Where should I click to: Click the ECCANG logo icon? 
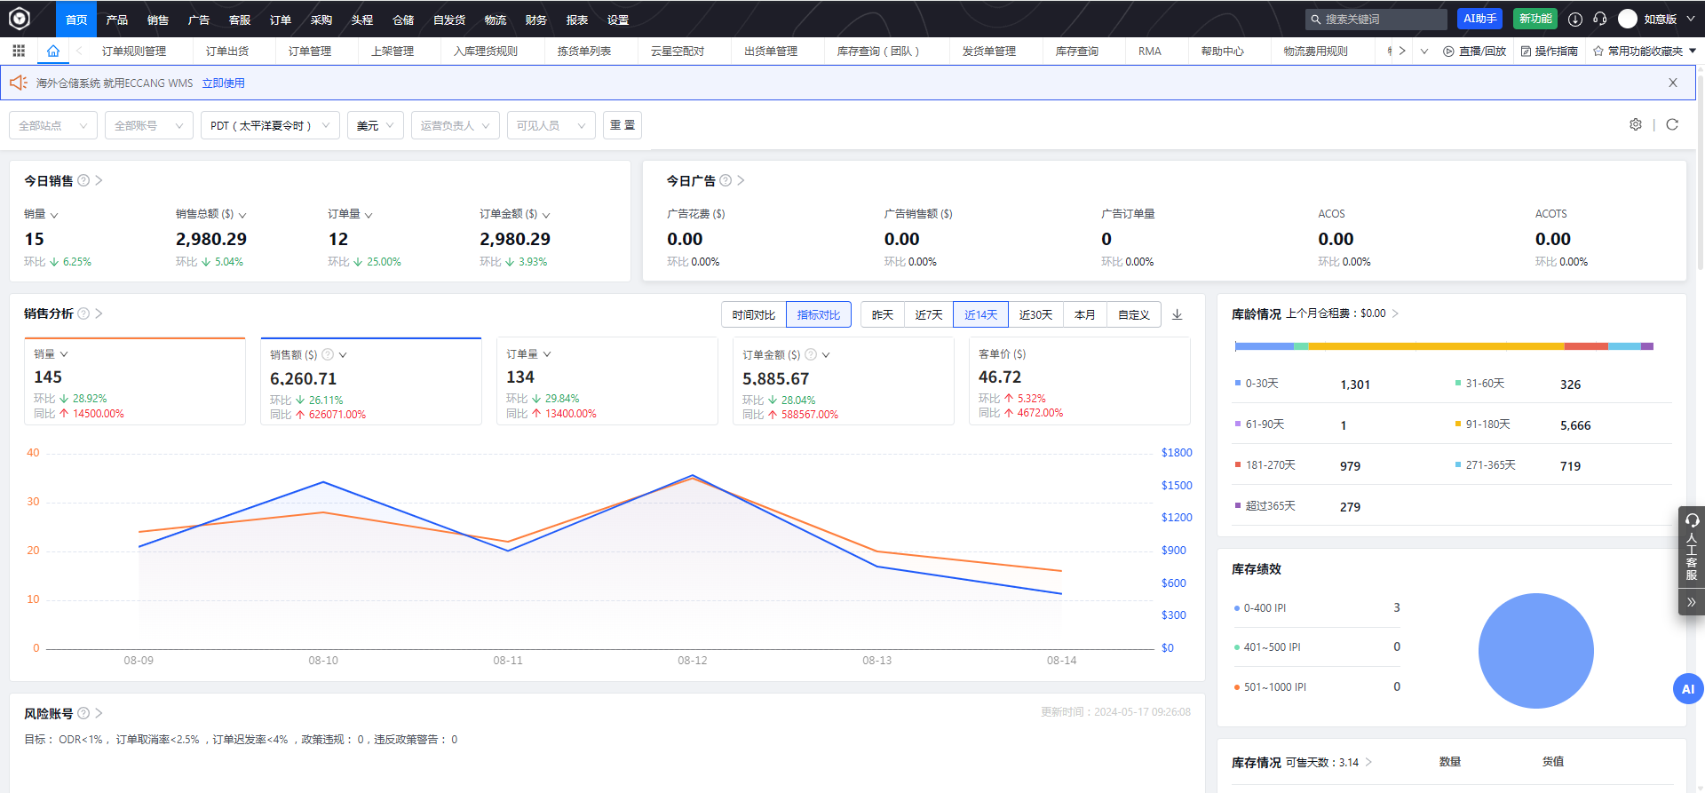click(20, 18)
